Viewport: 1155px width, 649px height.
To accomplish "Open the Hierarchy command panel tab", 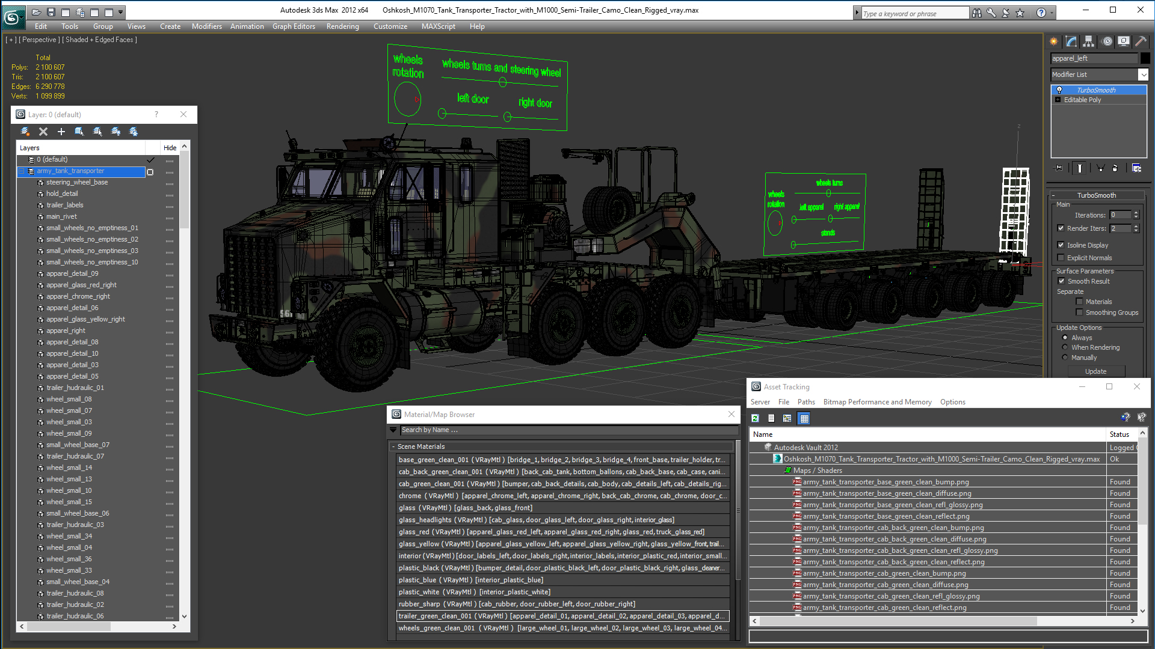I will tap(1089, 41).
